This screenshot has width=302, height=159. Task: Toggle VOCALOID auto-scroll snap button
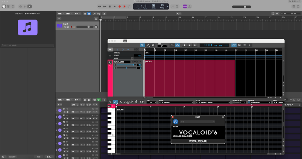point(177,45)
